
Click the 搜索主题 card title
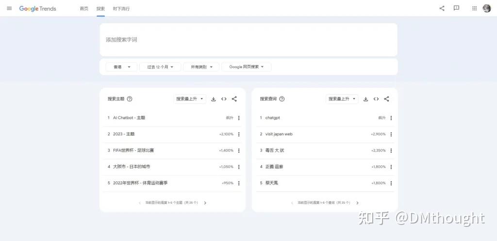click(x=116, y=99)
